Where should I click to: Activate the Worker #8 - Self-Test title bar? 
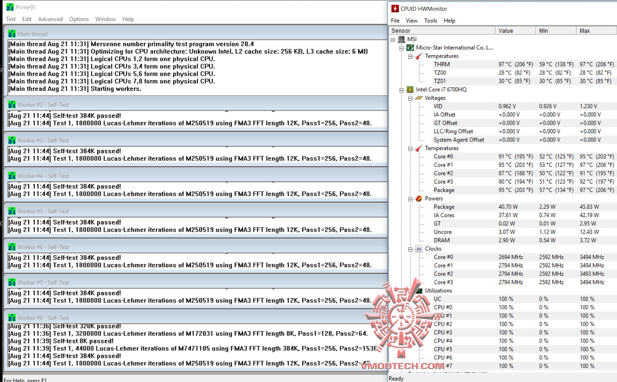(196, 318)
